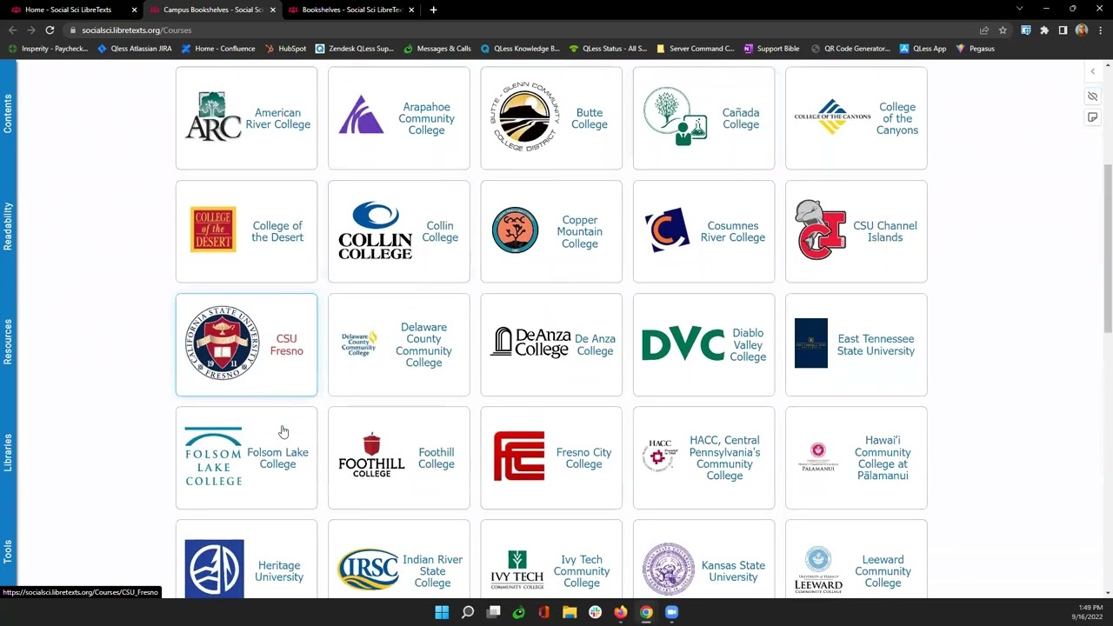Open the tab search dropdown
The height and width of the screenshot is (626, 1113).
coord(1019,9)
